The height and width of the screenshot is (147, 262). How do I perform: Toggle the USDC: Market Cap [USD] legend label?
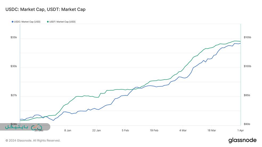pos(27,22)
